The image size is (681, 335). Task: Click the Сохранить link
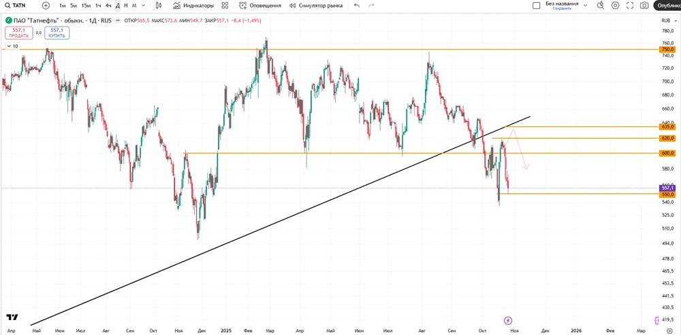point(562,8)
